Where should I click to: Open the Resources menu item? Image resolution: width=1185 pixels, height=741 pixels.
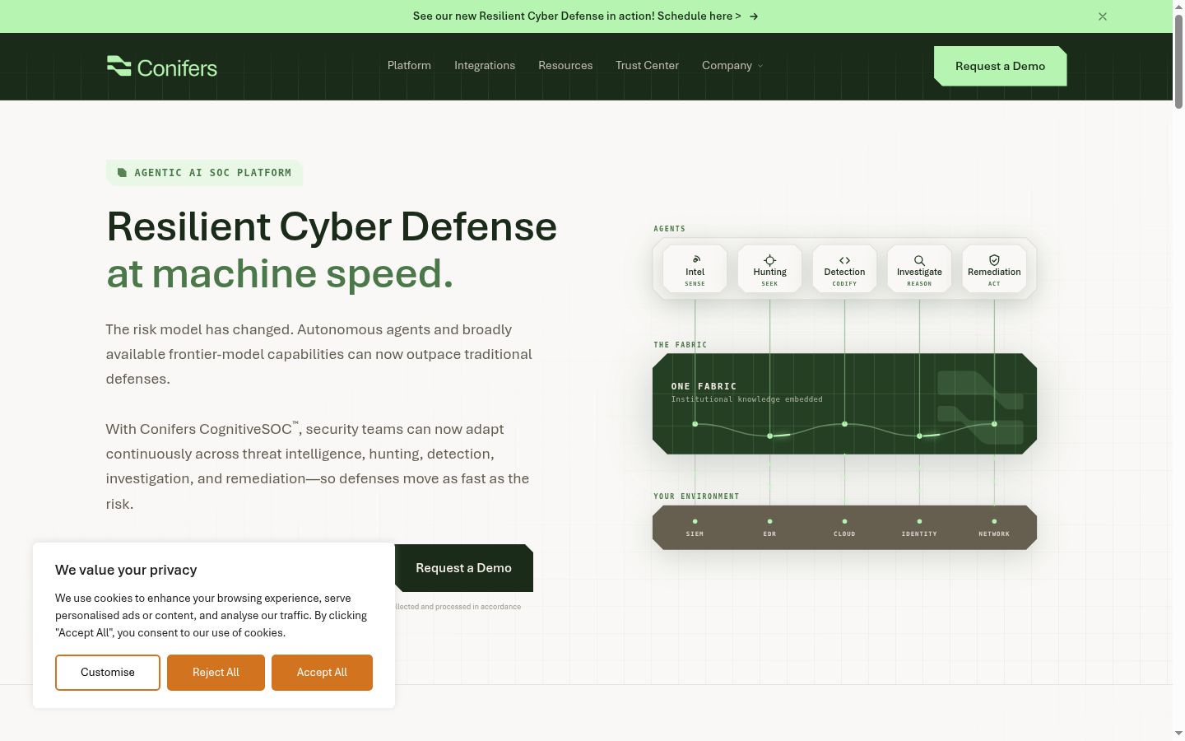pos(565,66)
